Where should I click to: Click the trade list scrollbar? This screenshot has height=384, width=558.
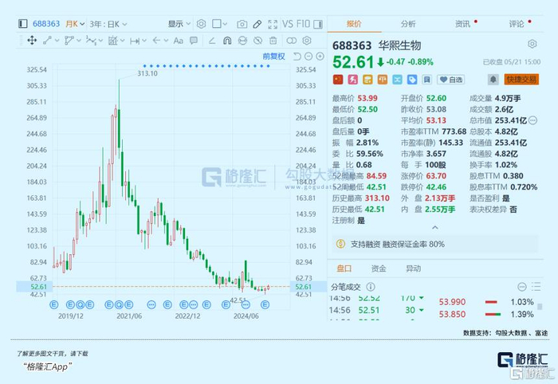point(540,307)
